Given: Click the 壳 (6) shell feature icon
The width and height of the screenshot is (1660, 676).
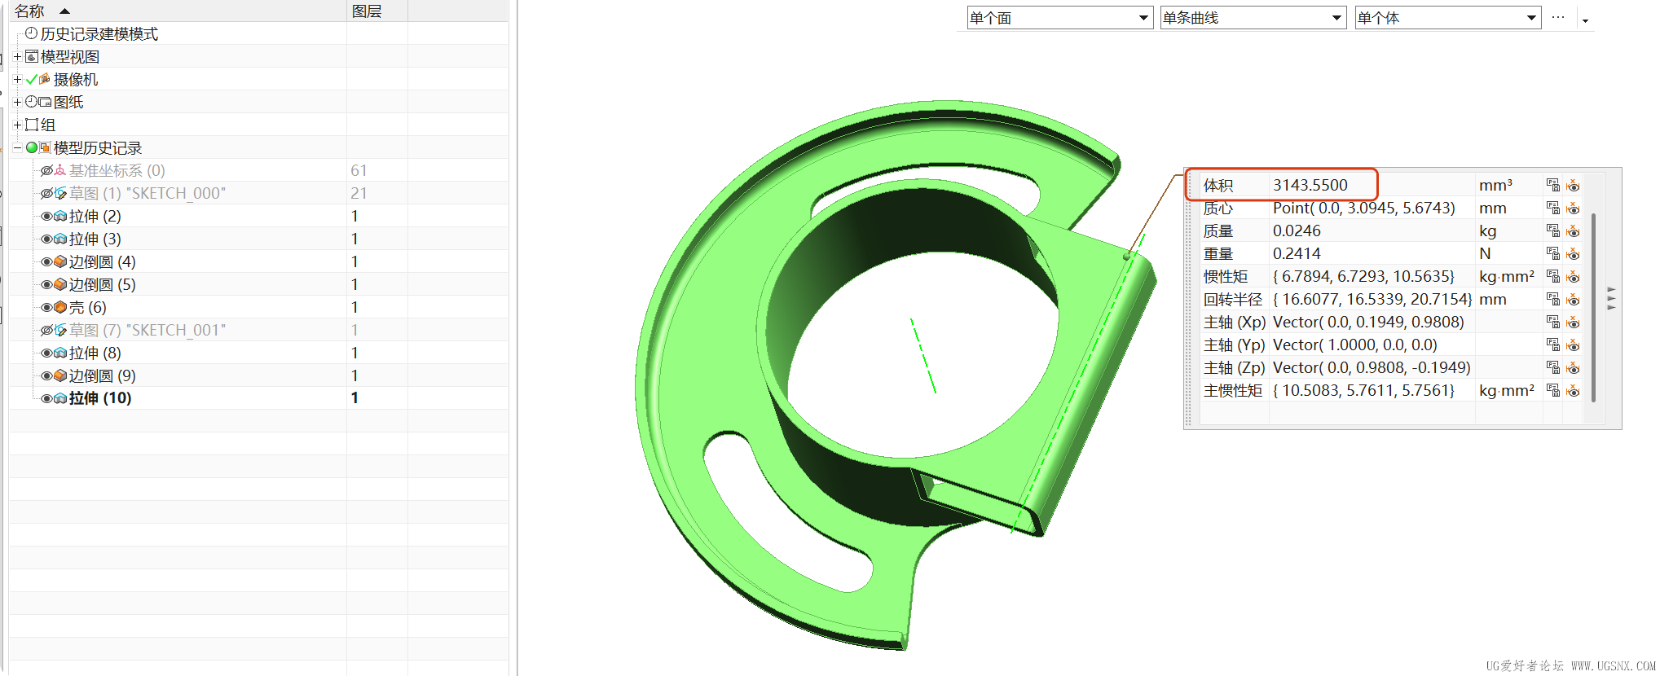Looking at the screenshot, I should coord(60,307).
